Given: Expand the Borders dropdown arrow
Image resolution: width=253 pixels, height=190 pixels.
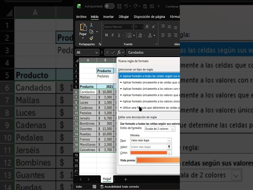Looking at the screenshot, I should point(134,35).
